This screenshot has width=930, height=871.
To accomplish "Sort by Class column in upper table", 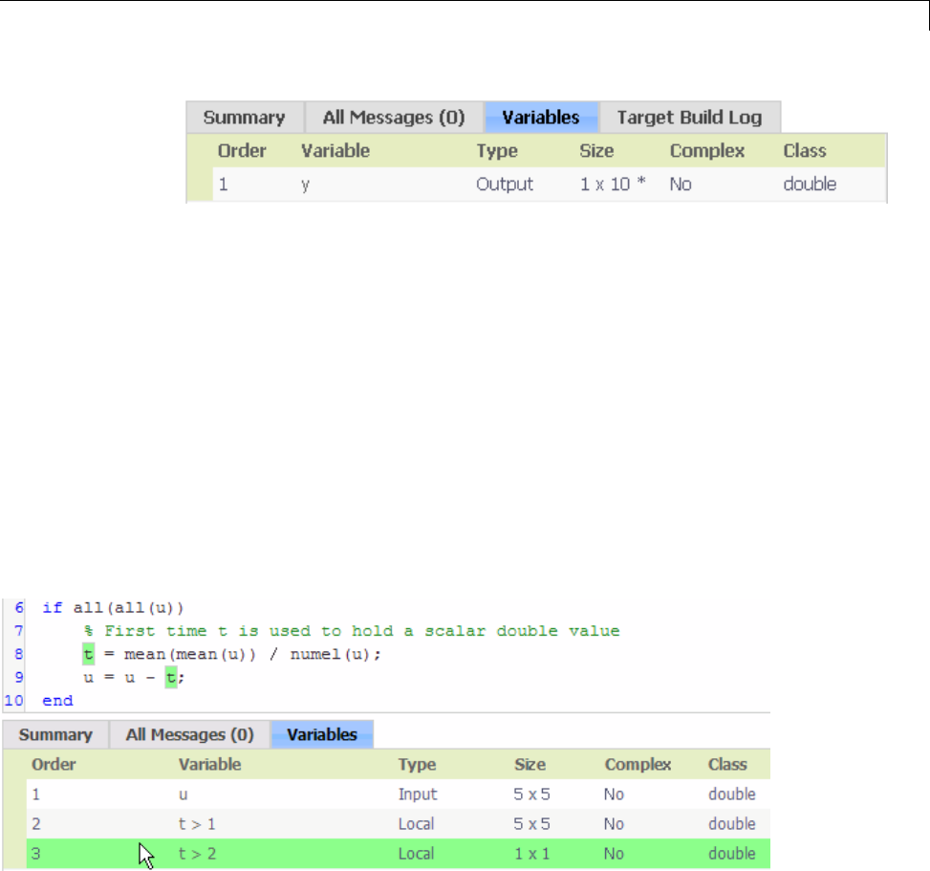I will tap(804, 151).
